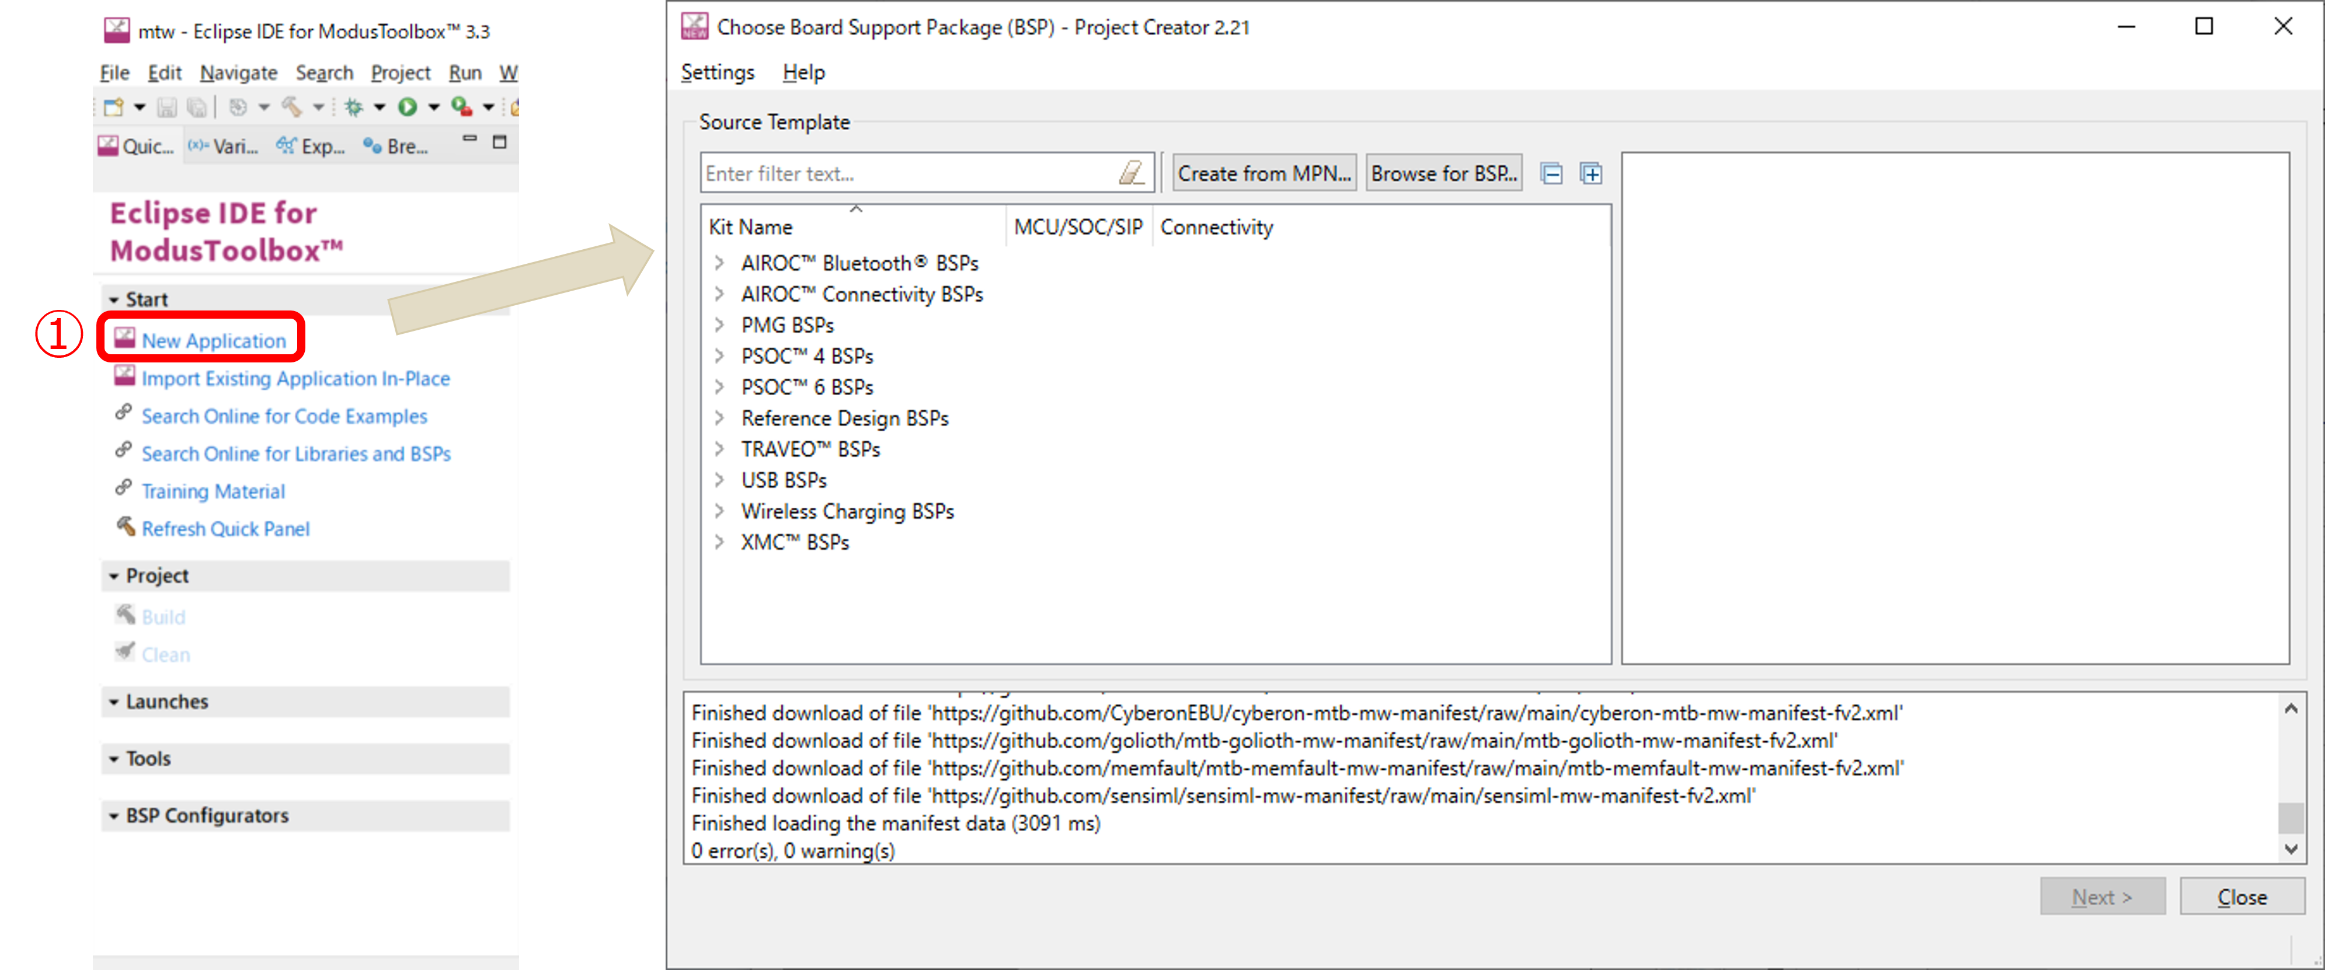Click the collapse all tree icon
The image size is (2325, 970).
point(1551,173)
